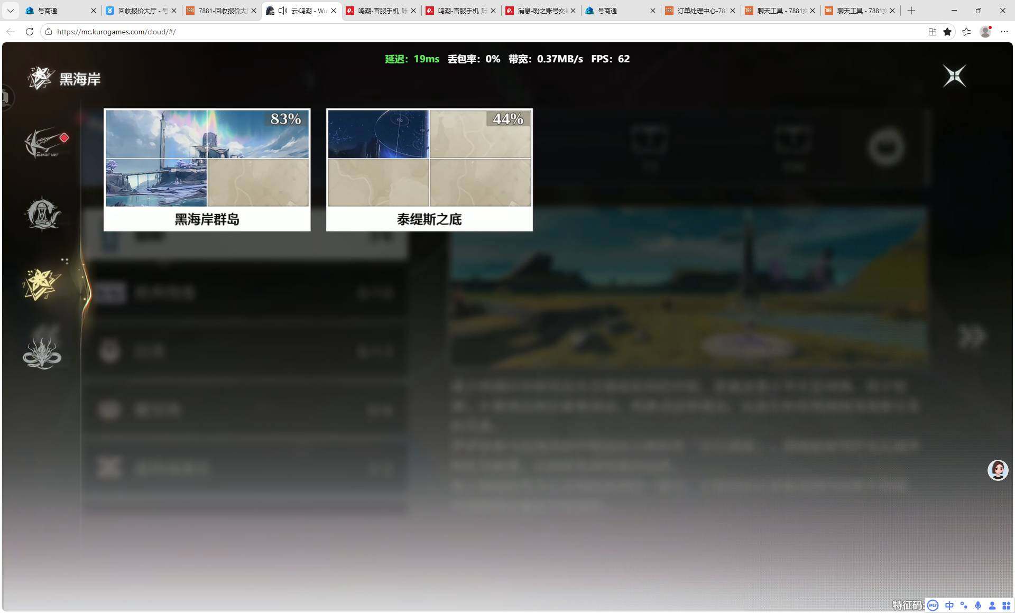1015x613 pixels.
Task: Mute the 云·鸣潮 tab audio icon
Action: coord(283,11)
